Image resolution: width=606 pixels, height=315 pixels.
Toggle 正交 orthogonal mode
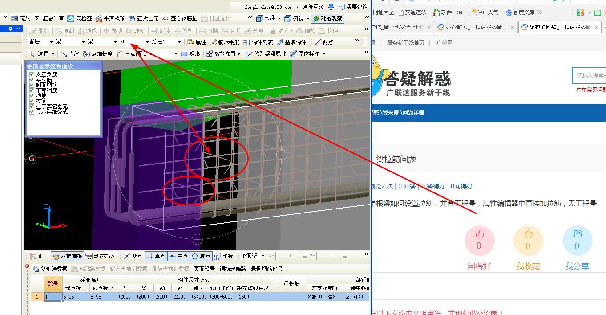click(x=39, y=256)
